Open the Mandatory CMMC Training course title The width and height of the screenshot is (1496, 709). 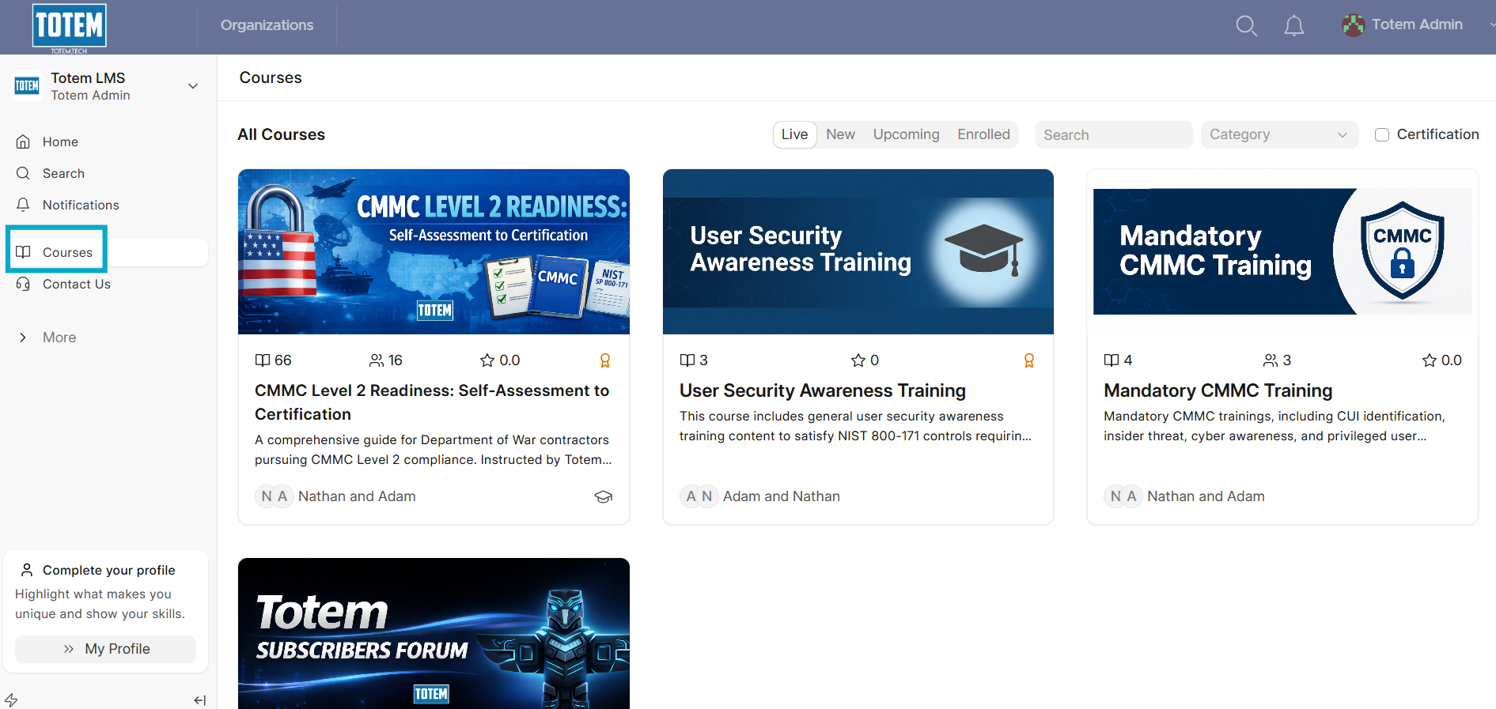(1218, 390)
